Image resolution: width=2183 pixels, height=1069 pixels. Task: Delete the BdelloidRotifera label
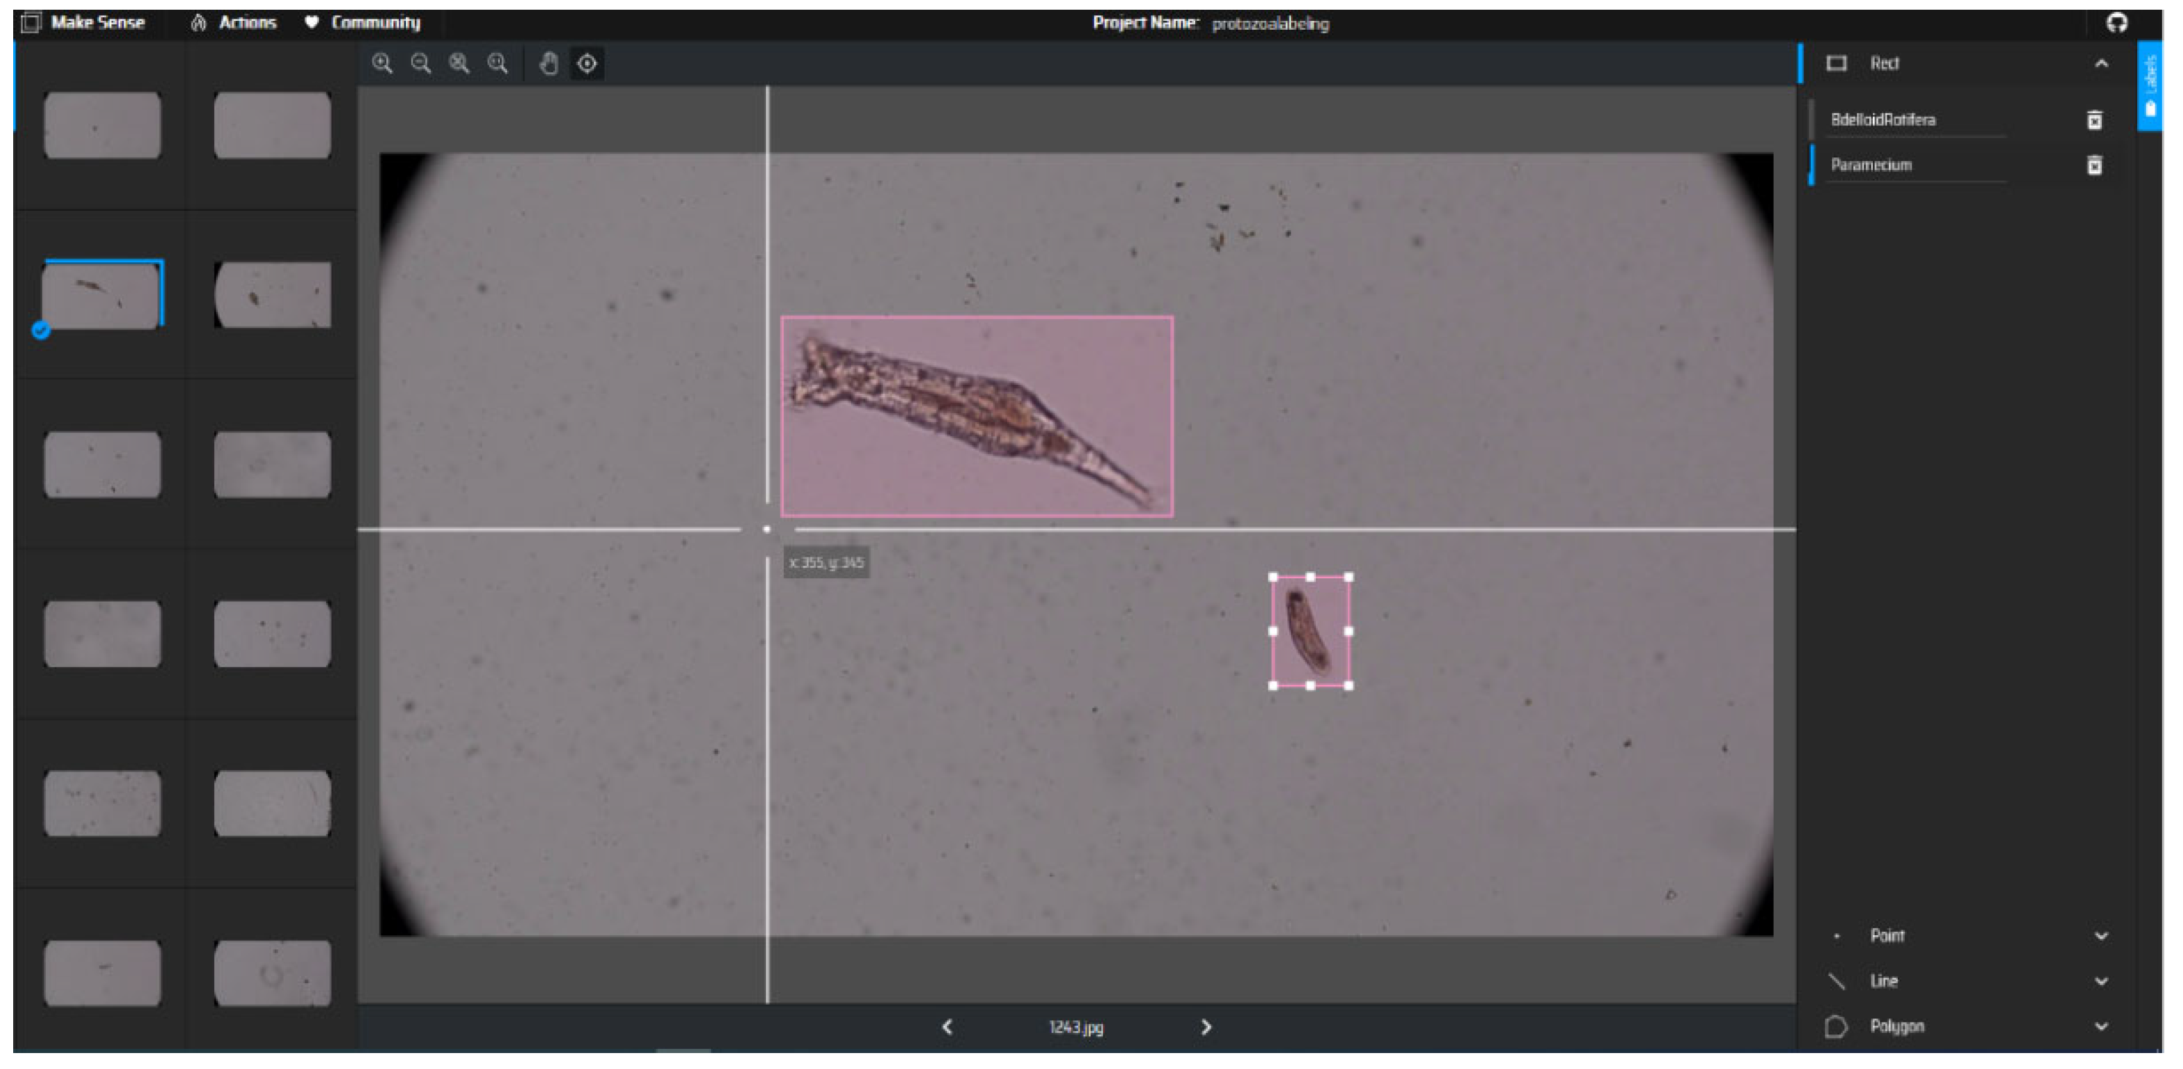[x=2094, y=121]
